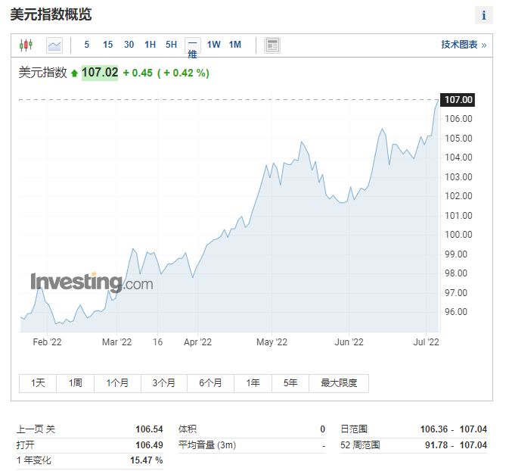Switch to the area chart type
This screenshot has width=509, height=471.
tap(54, 45)
